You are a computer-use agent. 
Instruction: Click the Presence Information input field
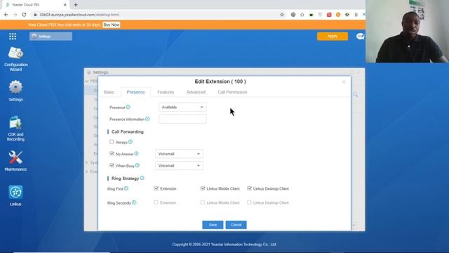pyautogui.click(x=182, y=119)
